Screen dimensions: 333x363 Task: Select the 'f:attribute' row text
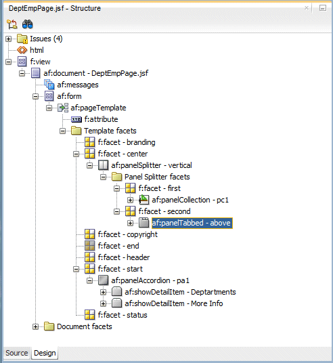coord(101,119)
